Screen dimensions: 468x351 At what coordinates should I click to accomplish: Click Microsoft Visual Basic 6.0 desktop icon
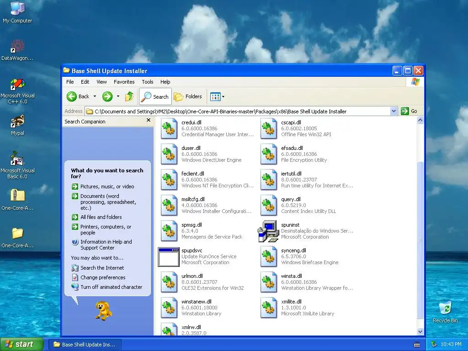coord(17,165)
